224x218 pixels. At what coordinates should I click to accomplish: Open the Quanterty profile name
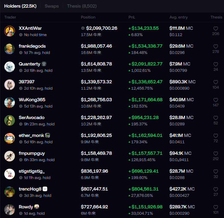[29, 64]
